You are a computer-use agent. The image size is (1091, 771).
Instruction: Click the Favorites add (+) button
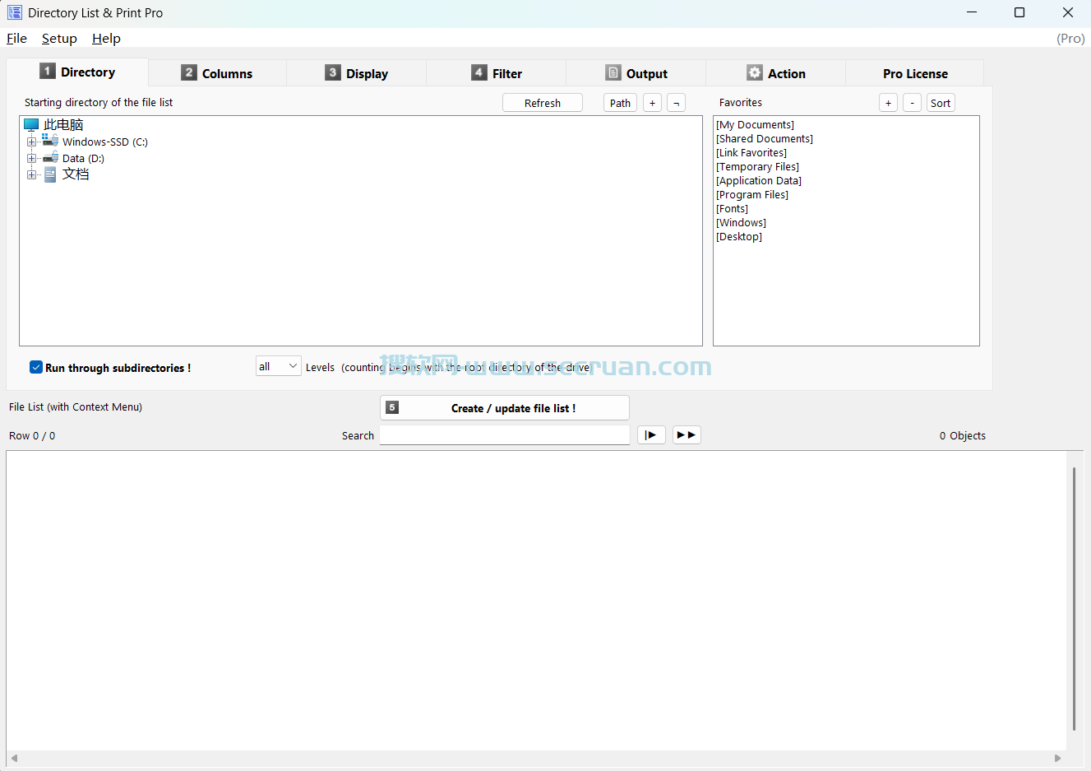[888, 103]
